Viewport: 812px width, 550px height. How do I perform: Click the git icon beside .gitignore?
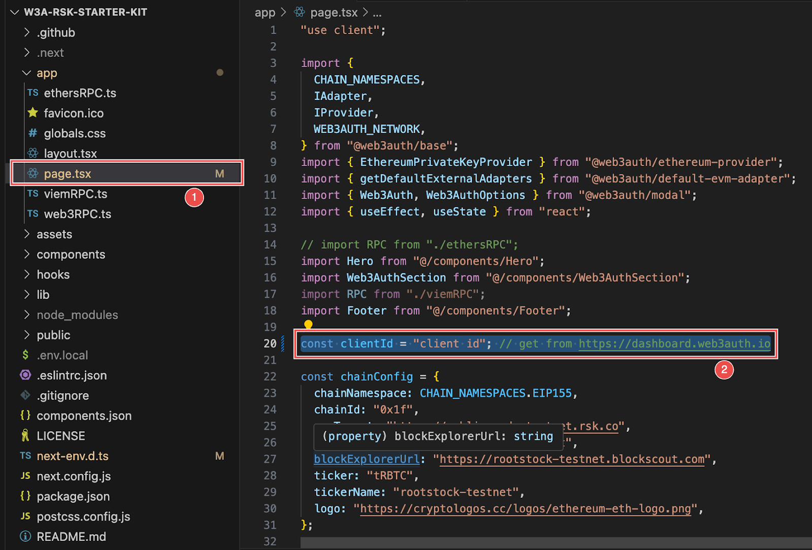[25, 395]
